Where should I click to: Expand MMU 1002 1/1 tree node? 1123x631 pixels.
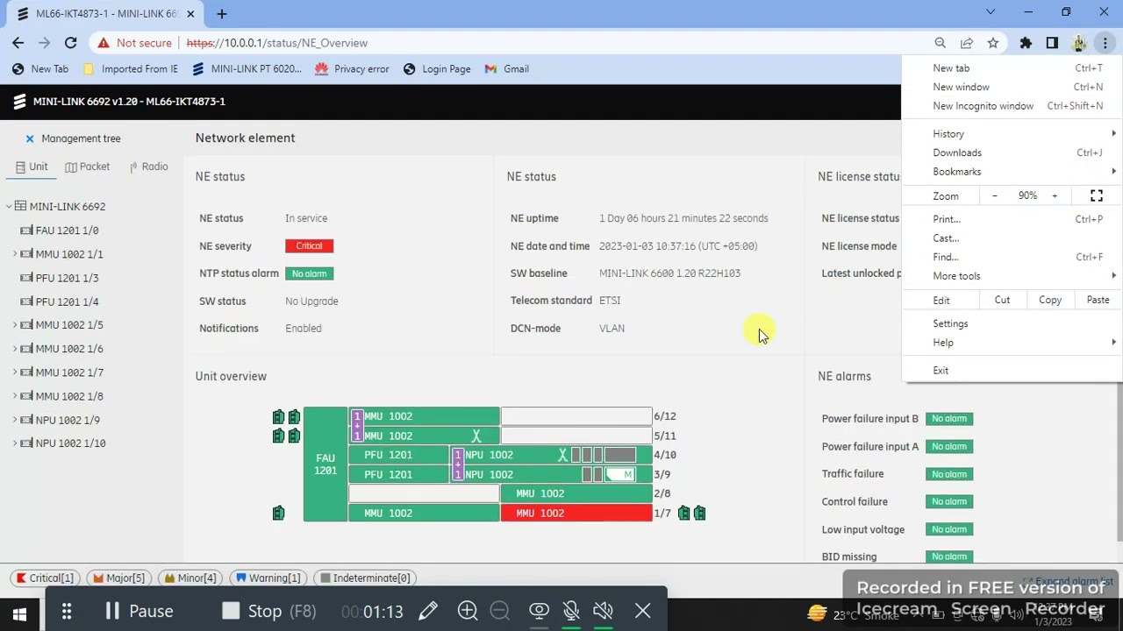pos(15,254)
